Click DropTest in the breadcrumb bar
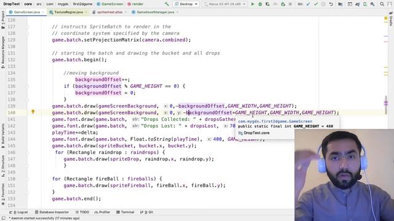The width and height of the screenshot is (394, 221). pyautogui.click(x=12, y=4)
